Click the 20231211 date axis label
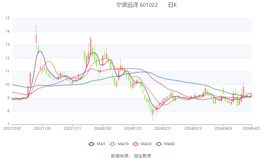262x159 pixels. point(72,129)
